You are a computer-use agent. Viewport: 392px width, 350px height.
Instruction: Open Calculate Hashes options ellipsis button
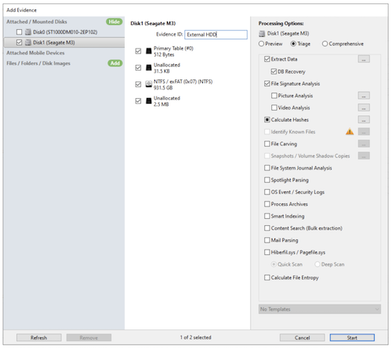click(364, 120)
